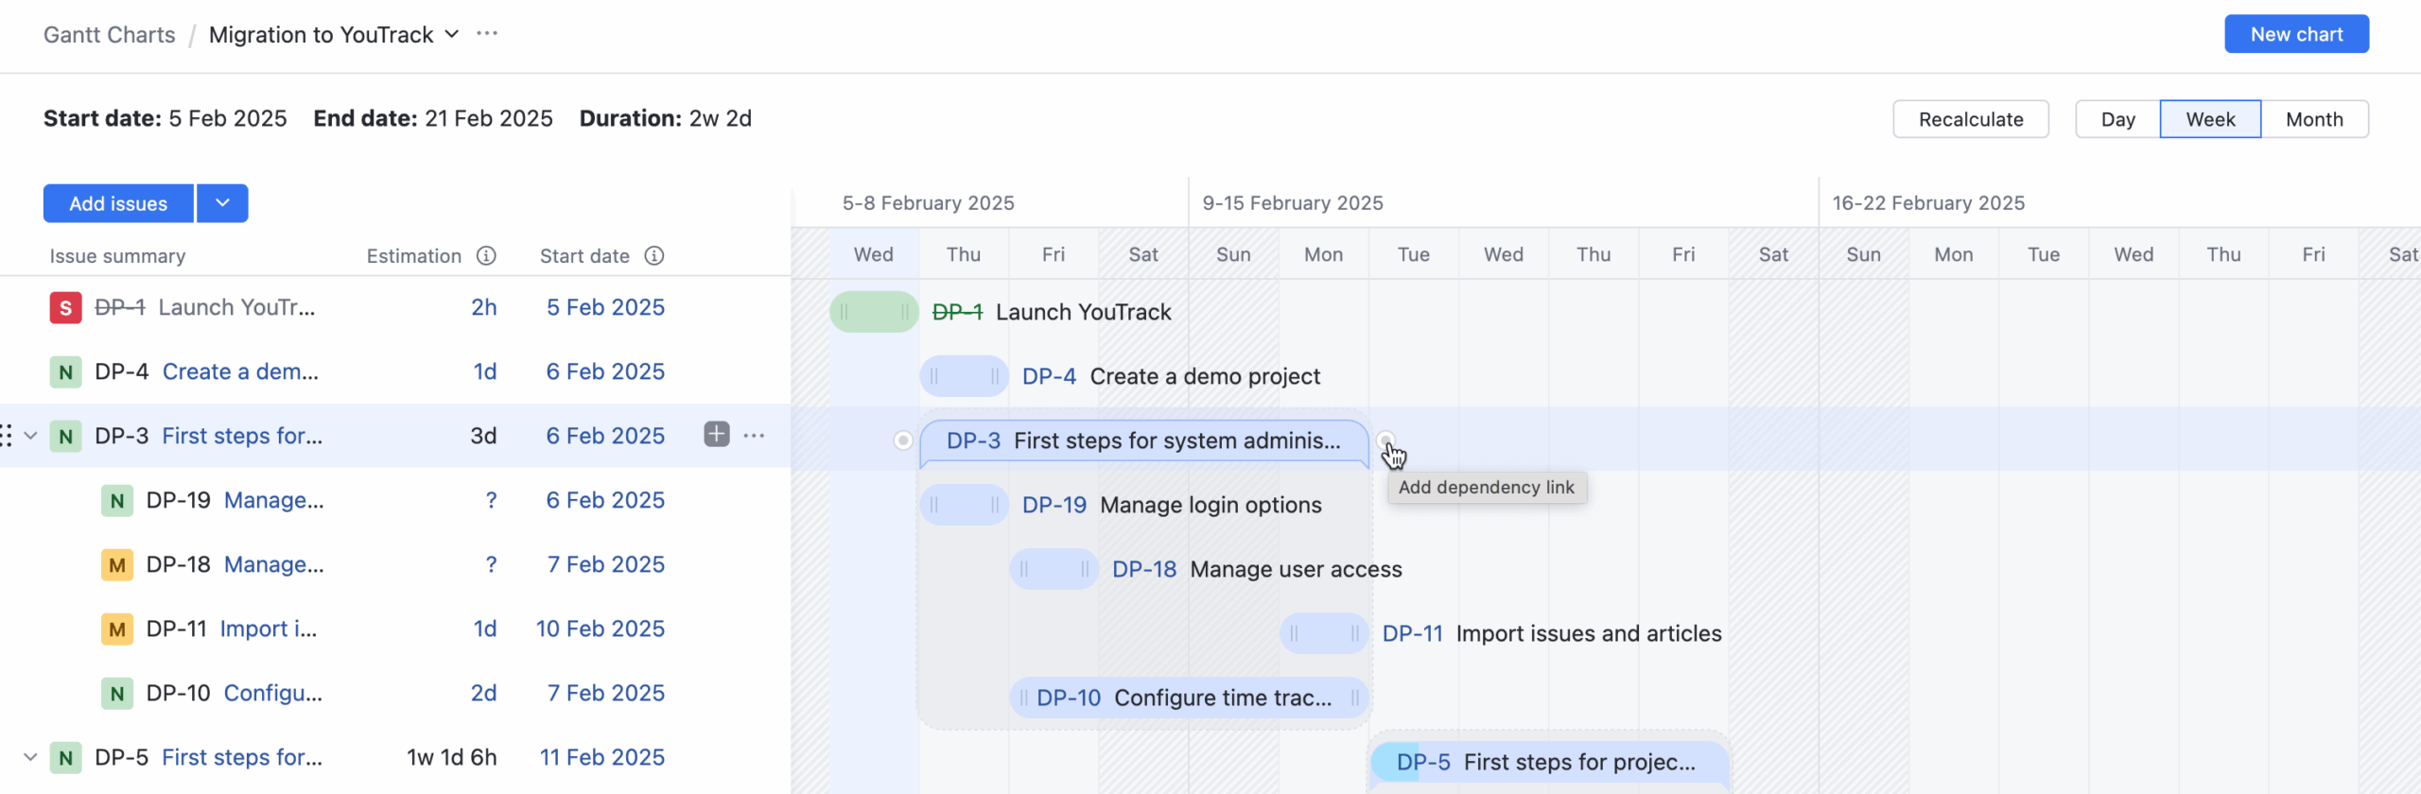Image resolution: width=2421 pixels, height=794 pixels.
Task: Go to Gantt Charts breadcrumb
Action: 110,35
